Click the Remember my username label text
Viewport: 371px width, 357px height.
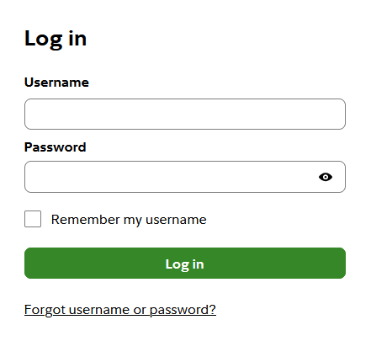coord(129,220)
